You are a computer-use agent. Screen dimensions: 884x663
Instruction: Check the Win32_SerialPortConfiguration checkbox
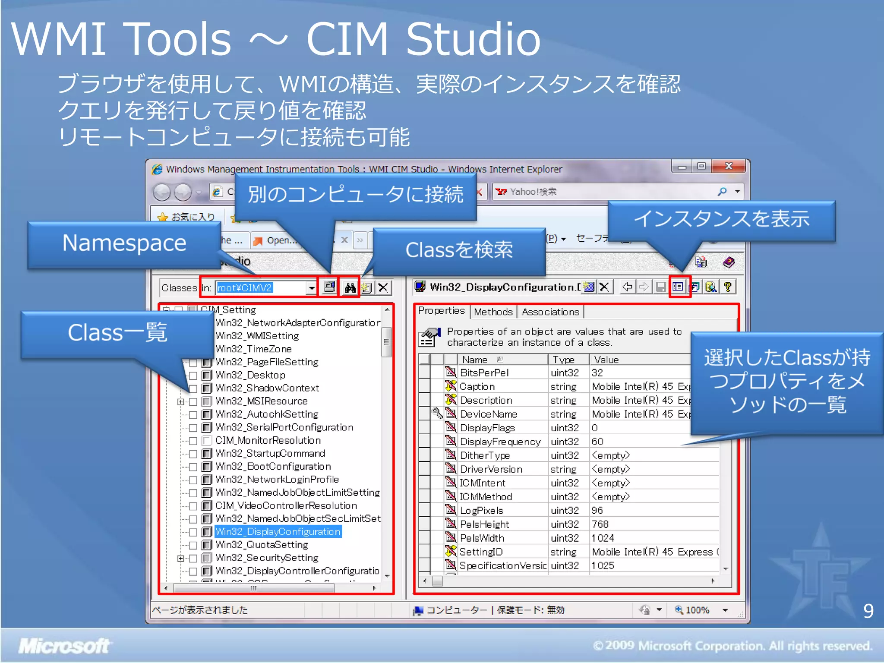(x=193, y=428)
